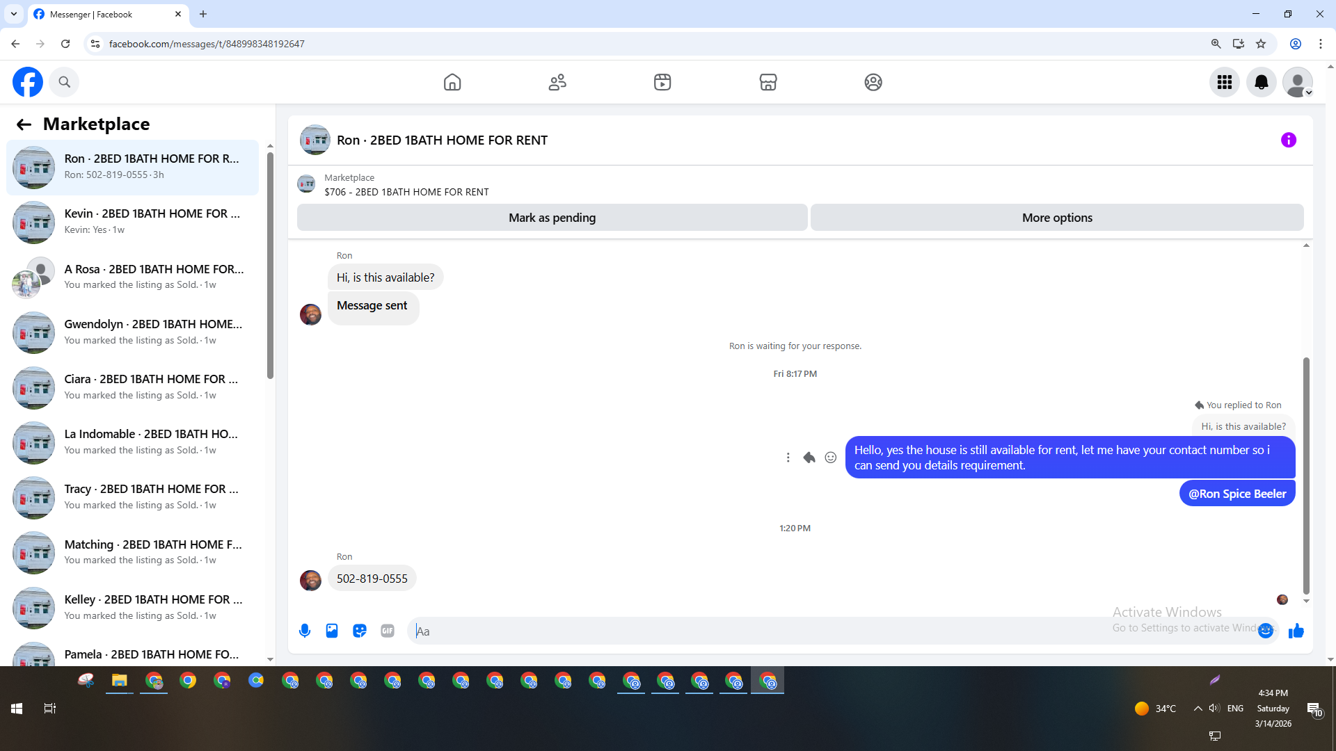Open Pamela's conversation
Image resolution: width=1336 pixels, height=751 pixels.
point(132,654)
